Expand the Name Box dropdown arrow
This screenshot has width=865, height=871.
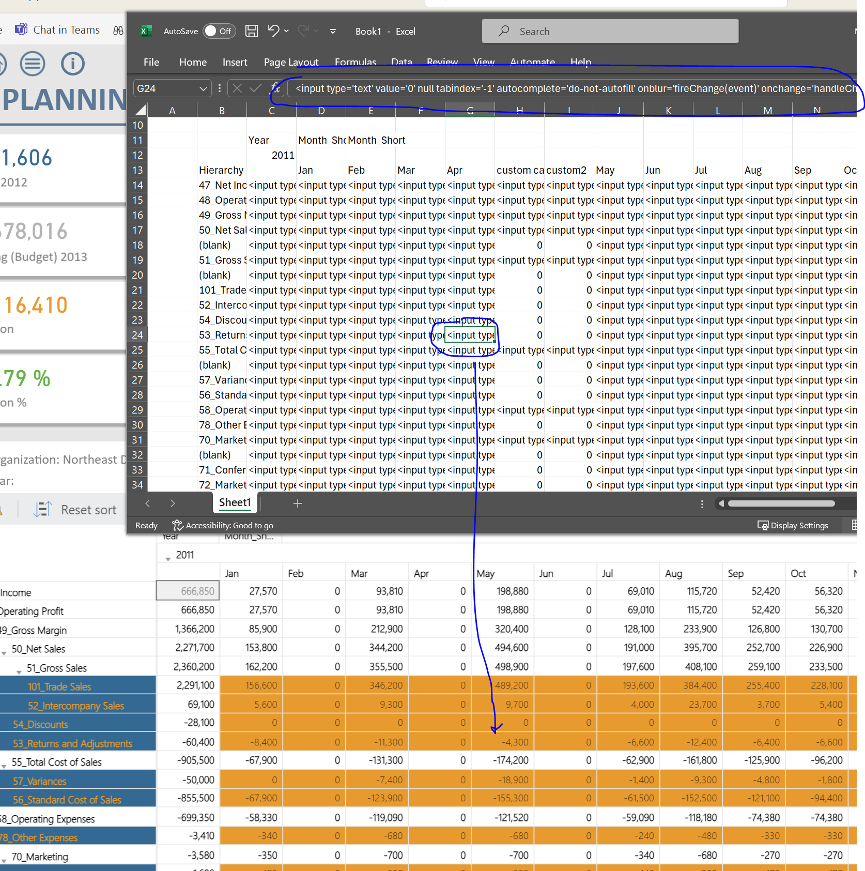coord(203,89)
